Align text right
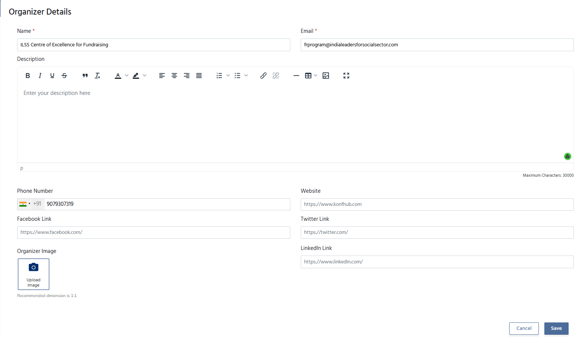588x337 pixels. pos(187,75)
